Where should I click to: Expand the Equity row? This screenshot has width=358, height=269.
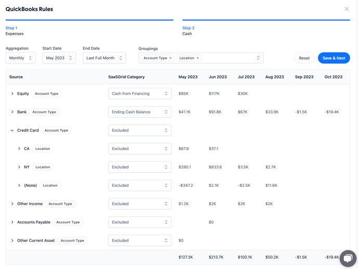click(x=12, y=94)
